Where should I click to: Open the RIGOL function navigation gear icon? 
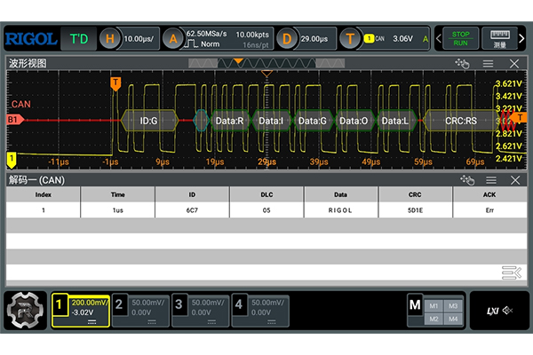point(26,311)
